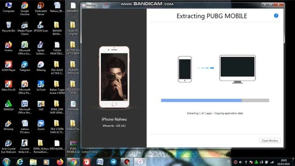This screenshot has width=295, height=166.
Task: Click the Close Window button
Action: 270,141
